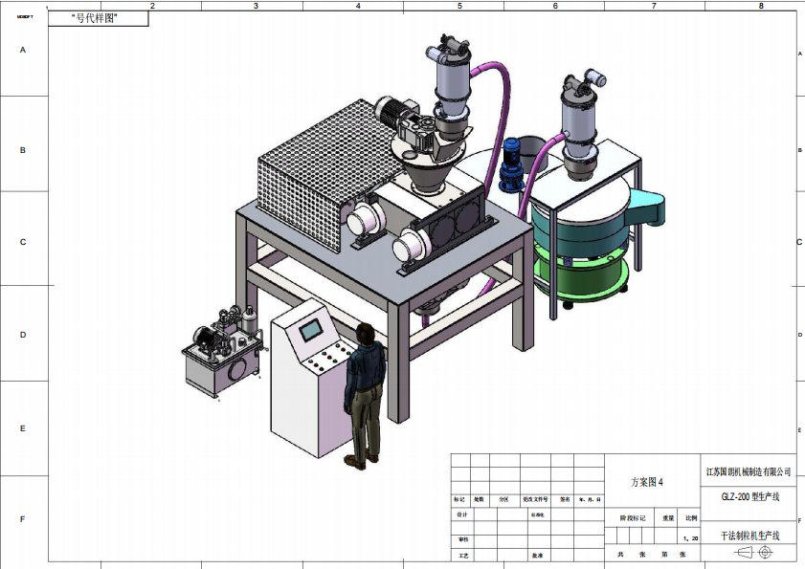805x569 pixels.
Task: Click the "设计" field label
Action: (462, 514)
